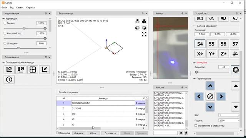Select coordinate system 56

click(x=223, y=44)
